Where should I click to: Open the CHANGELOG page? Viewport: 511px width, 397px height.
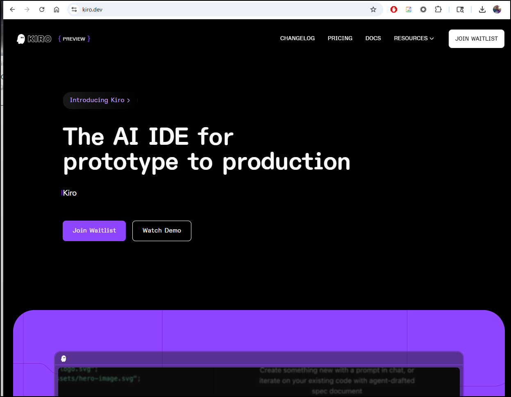298,38
